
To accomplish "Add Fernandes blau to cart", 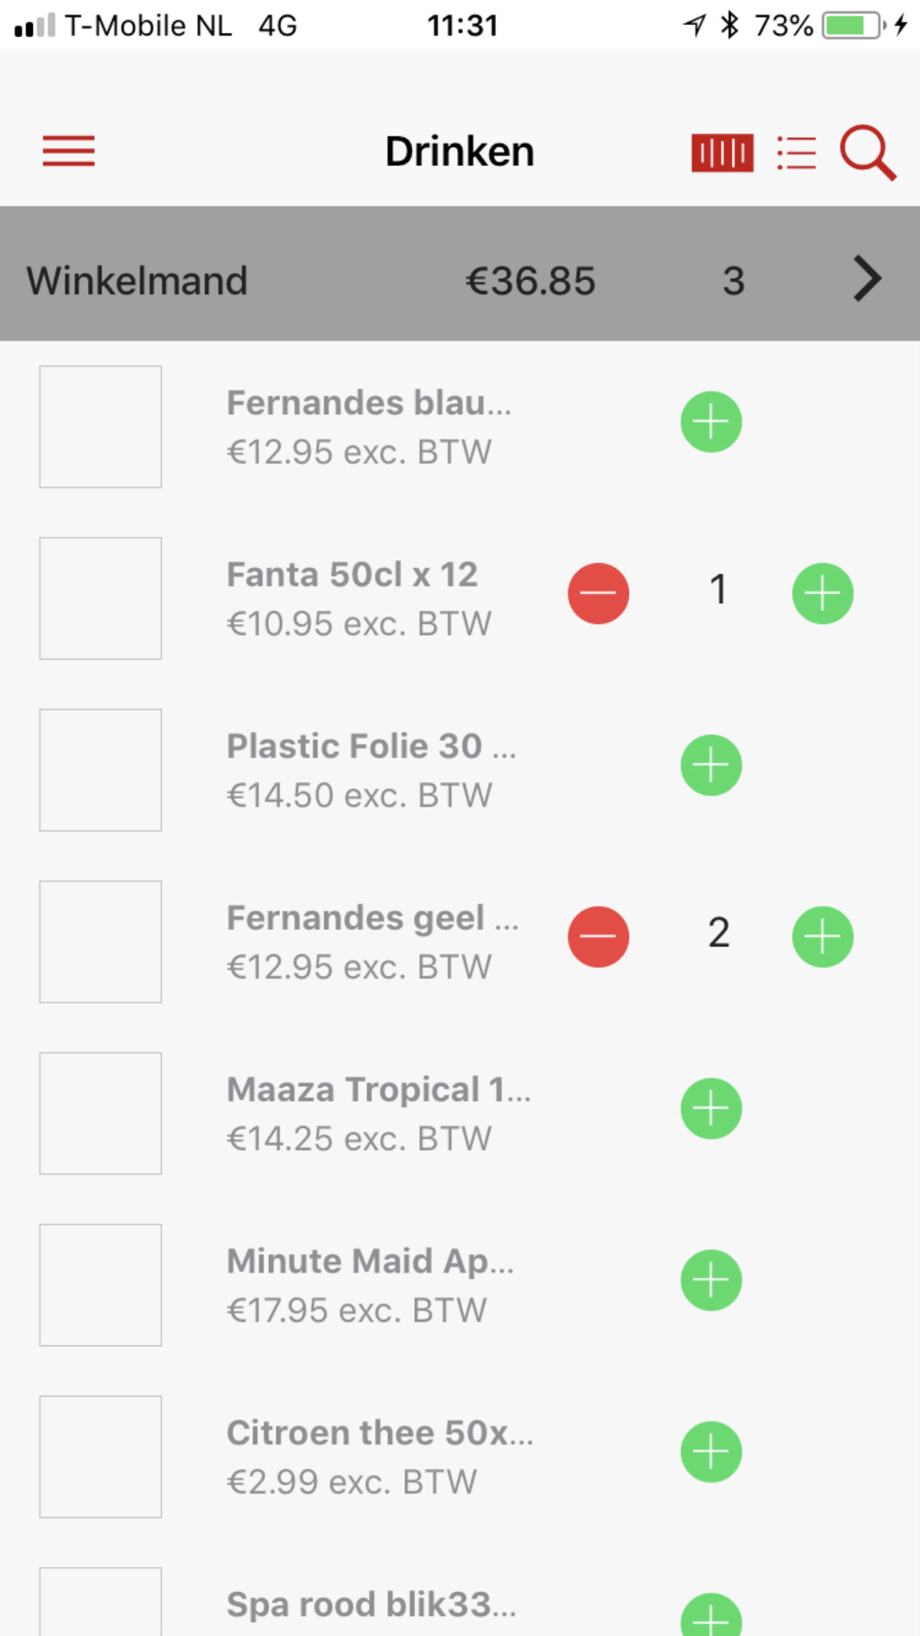I will pyautogui.click(x=711, y=422).
